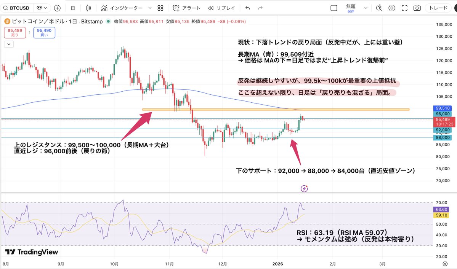Screen dimensions: 457x269
Task: Click the purple RSI 63.60 value label
Action: [x=441, y=210]
